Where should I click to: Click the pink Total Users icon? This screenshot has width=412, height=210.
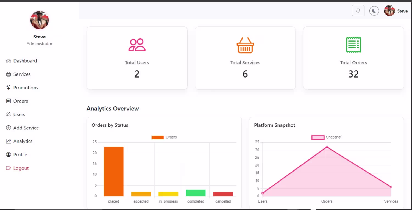(x=137, y=45)
